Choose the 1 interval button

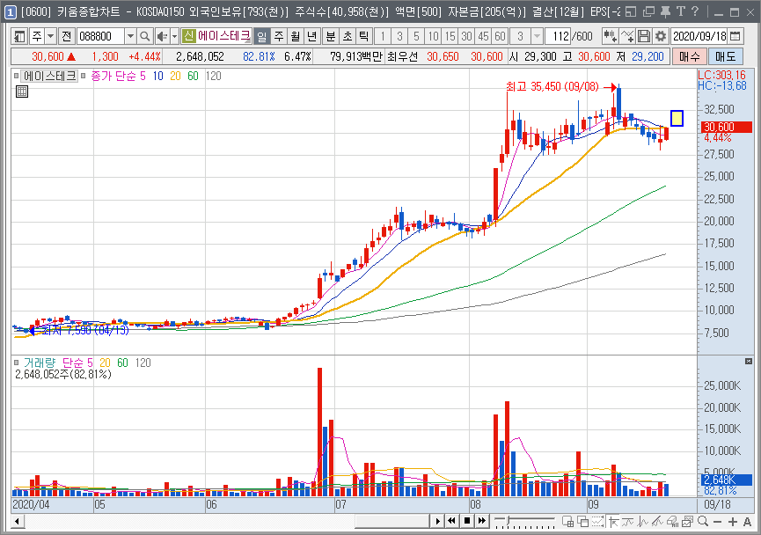(x=383, y=36)
